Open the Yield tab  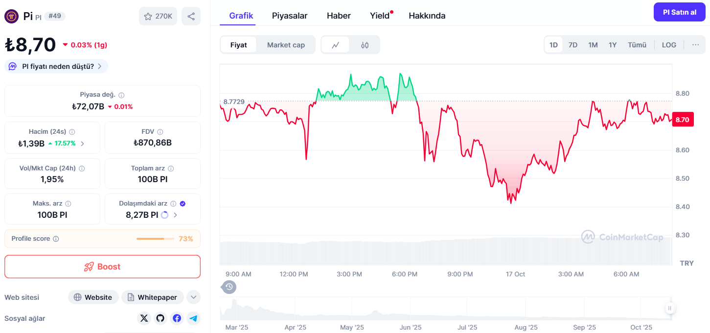[380, 16]
